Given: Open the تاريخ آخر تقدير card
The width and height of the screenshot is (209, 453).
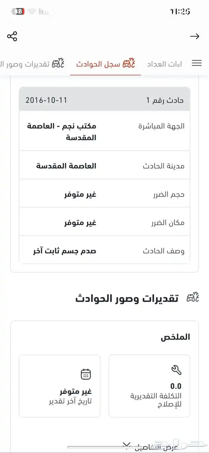Looking at the screenshot, I should [x=60, y=386].
